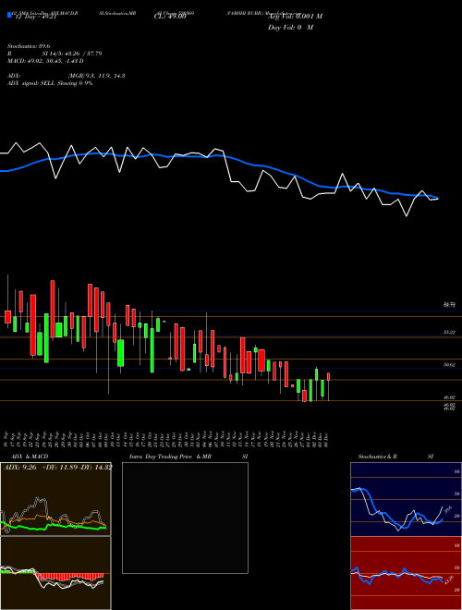This screenshot has height=610, width=462.
Task: Click the 12-day SMA legend text at top left
Action: click(x=35, y=17)
